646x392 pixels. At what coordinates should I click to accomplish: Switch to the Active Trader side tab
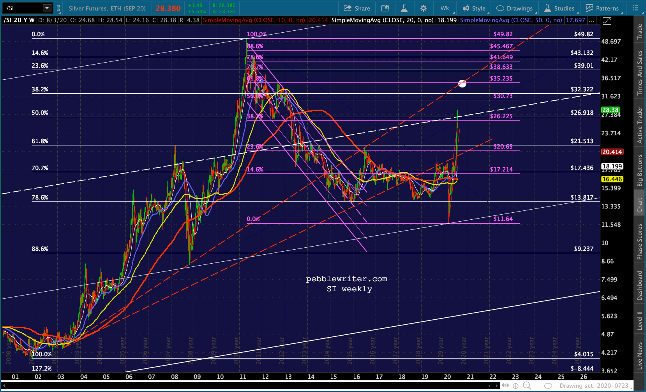(639, 125)
